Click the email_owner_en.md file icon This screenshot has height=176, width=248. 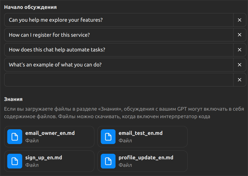coord(15,137)
